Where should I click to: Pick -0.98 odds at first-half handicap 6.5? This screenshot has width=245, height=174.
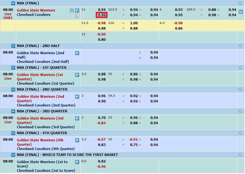[178, 23]
